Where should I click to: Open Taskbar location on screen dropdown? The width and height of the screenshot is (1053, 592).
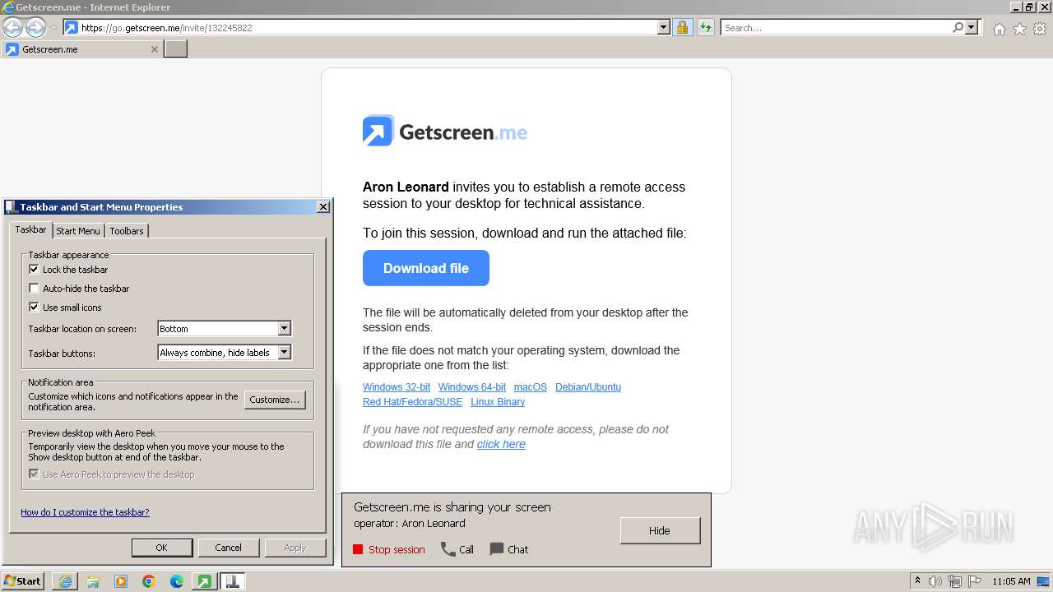[x=225, y=328]
